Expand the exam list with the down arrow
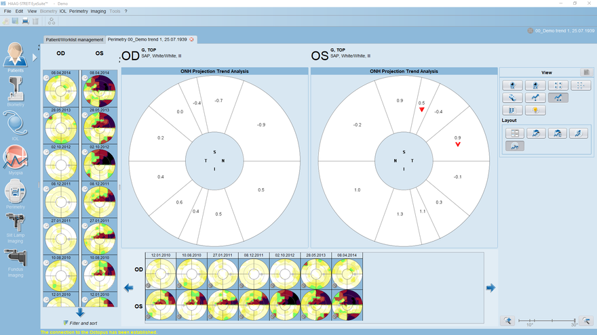This screenshot has height=335, width=597. pos(80,313)
